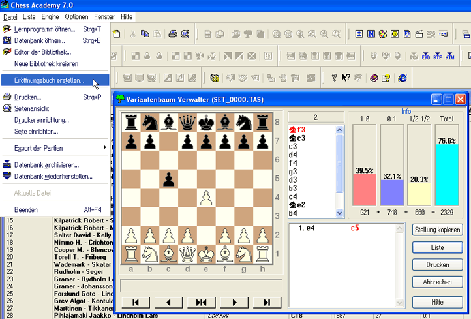This screenshot has height=319, width=471.
Task: Click the help document icon with yellow question mark
Action: pos(386,78)
